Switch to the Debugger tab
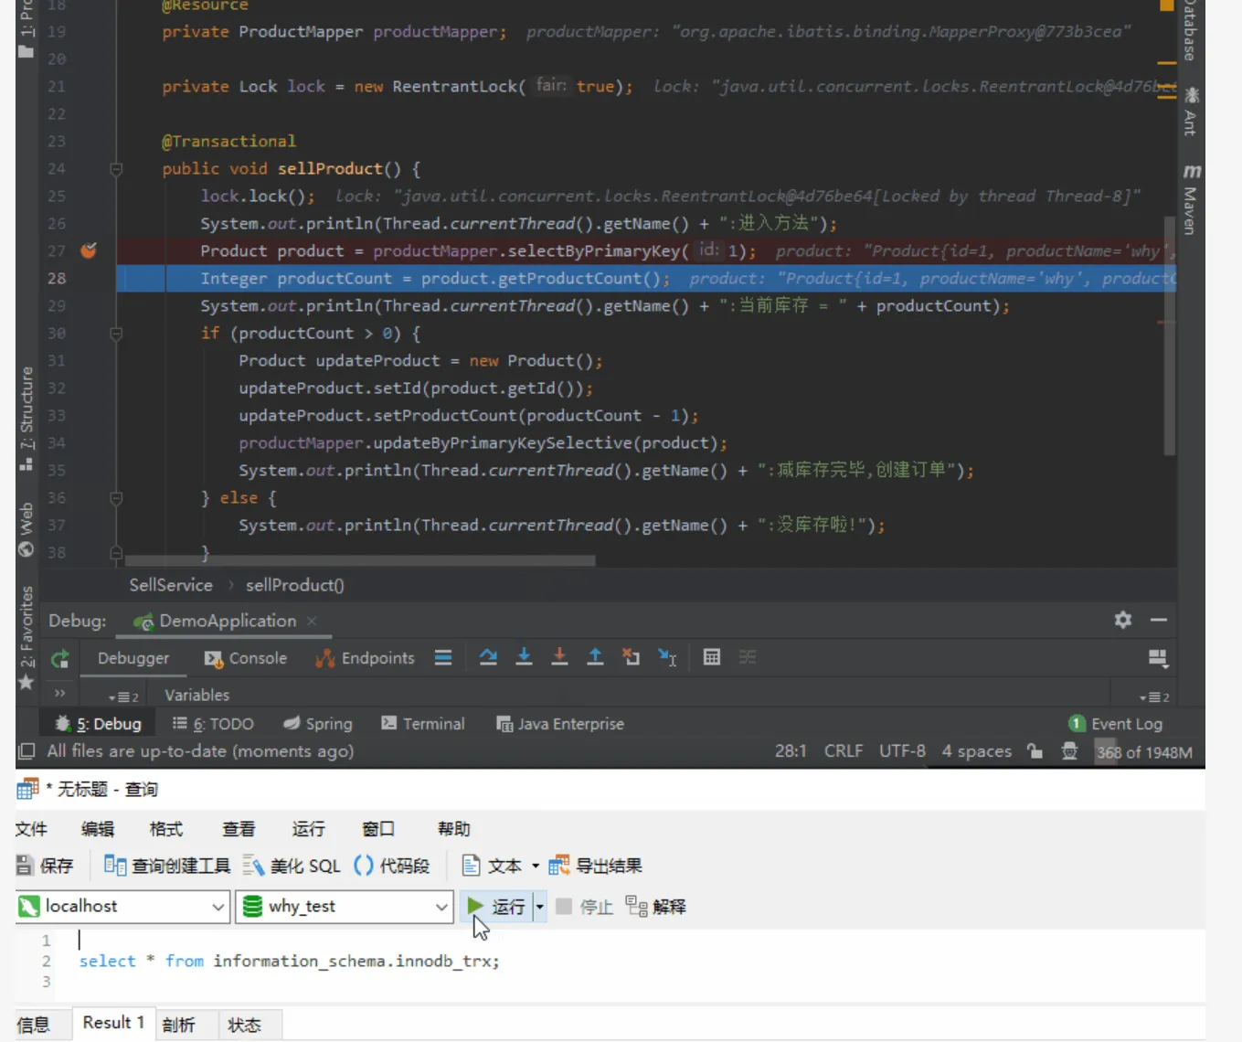1242x1042 pixels. click(x=133, y=658)
